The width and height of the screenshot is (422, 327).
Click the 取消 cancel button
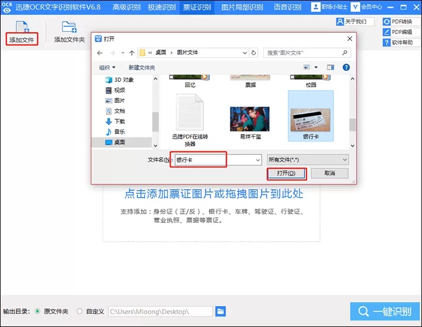[329, 173]
